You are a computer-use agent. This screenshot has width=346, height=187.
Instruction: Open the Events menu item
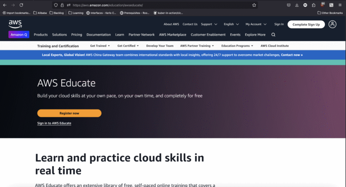point(235,35)
